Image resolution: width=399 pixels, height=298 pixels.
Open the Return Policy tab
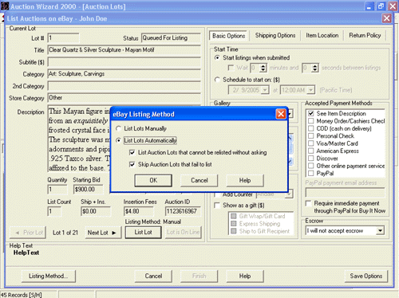[x=365, y=35]
